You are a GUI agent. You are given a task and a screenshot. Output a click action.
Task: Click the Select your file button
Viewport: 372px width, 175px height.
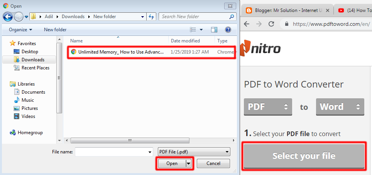[304, 156]
